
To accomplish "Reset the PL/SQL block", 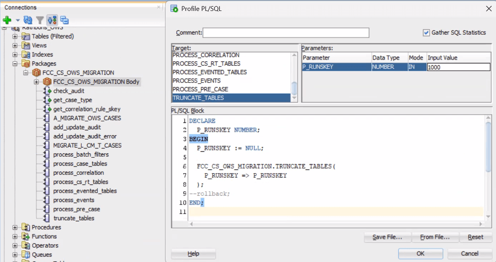I will pyautogui.click(x=476, y=237).
